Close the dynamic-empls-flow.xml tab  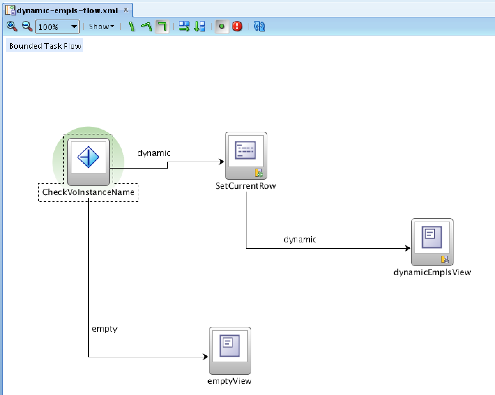point(126,10)
